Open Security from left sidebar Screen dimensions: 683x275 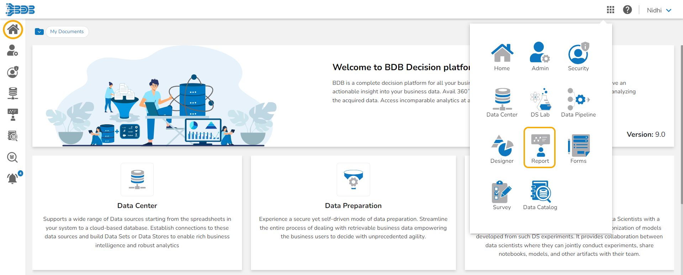tap(12, 72)
